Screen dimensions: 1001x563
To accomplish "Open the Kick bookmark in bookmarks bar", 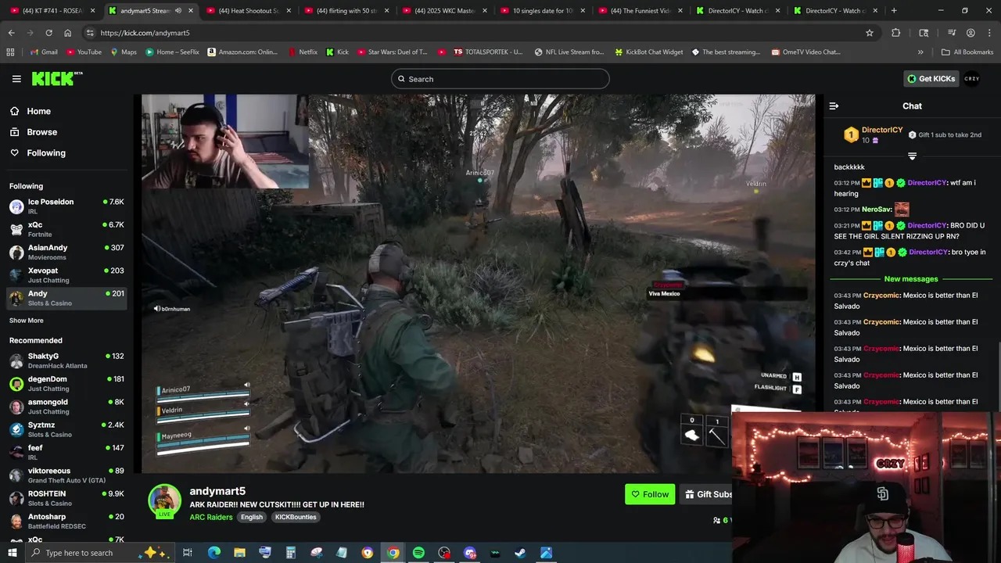I will coord(337,52).
